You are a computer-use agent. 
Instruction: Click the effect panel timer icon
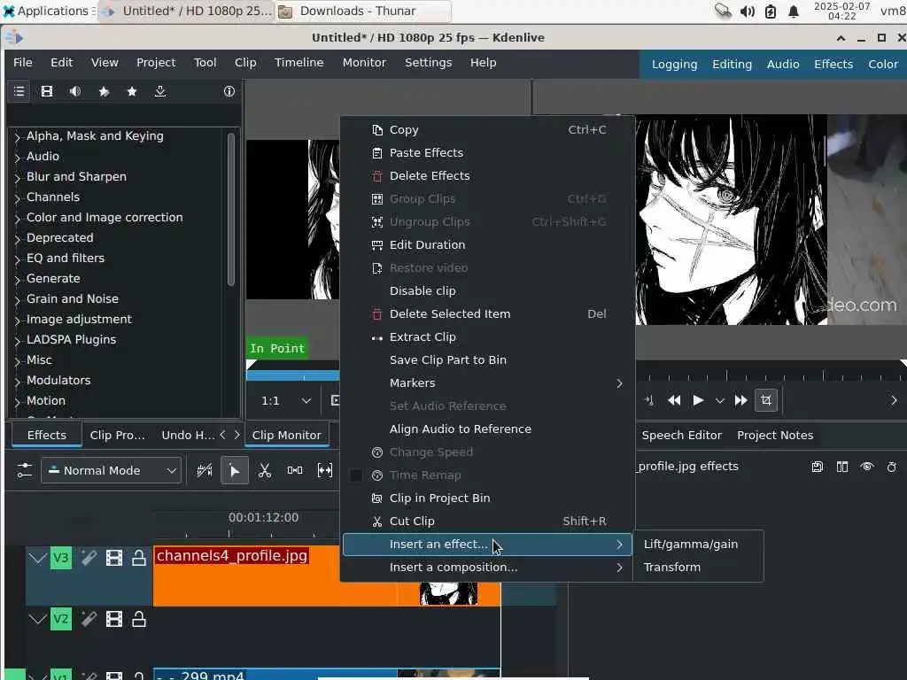(x=892, y=467)
